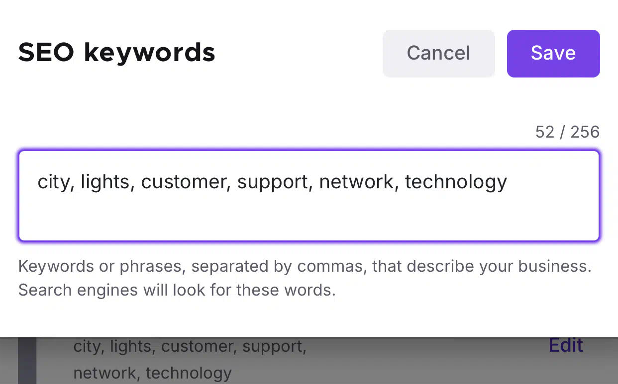Place cursor on 'technology' in keywords field
618x384 pixels.
(x=456, y=182)
